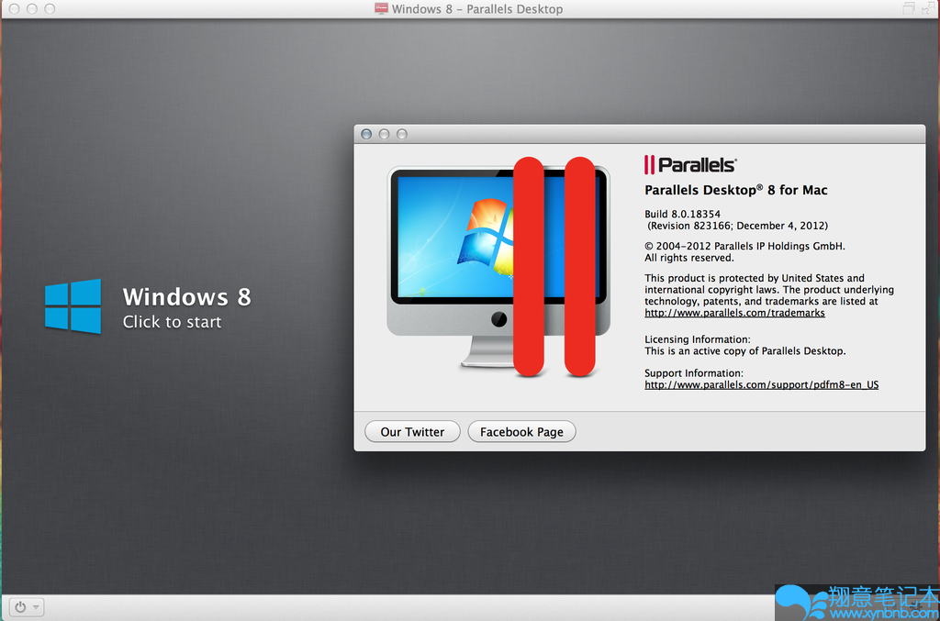940x621 pixels.
Task: Click the "All rights reserved." text
Action: [688, 258]
